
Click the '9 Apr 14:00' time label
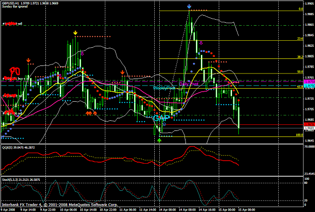tap(28, 210)
